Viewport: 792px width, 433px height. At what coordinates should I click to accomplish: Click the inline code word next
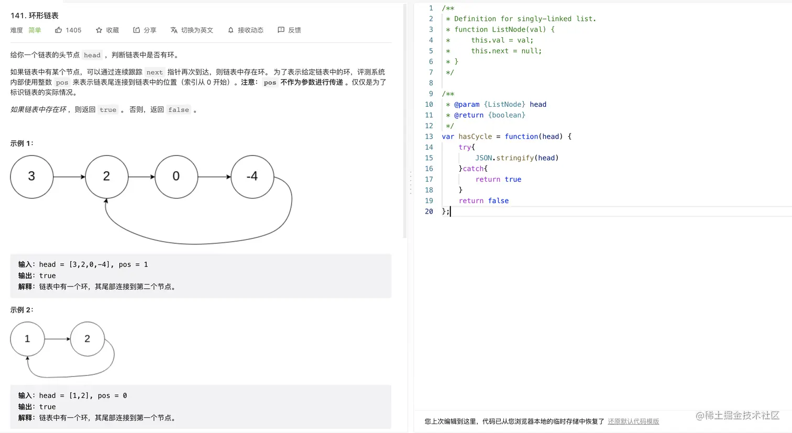coord(155,72)
